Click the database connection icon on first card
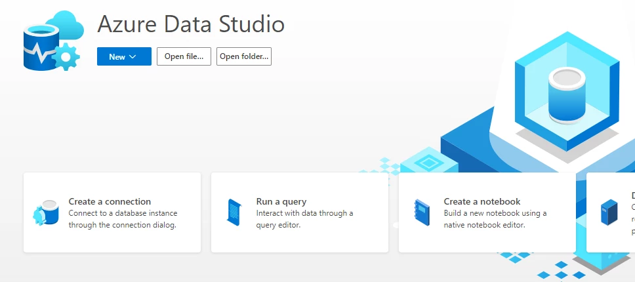Screen dimensions: 635x282 46,212
